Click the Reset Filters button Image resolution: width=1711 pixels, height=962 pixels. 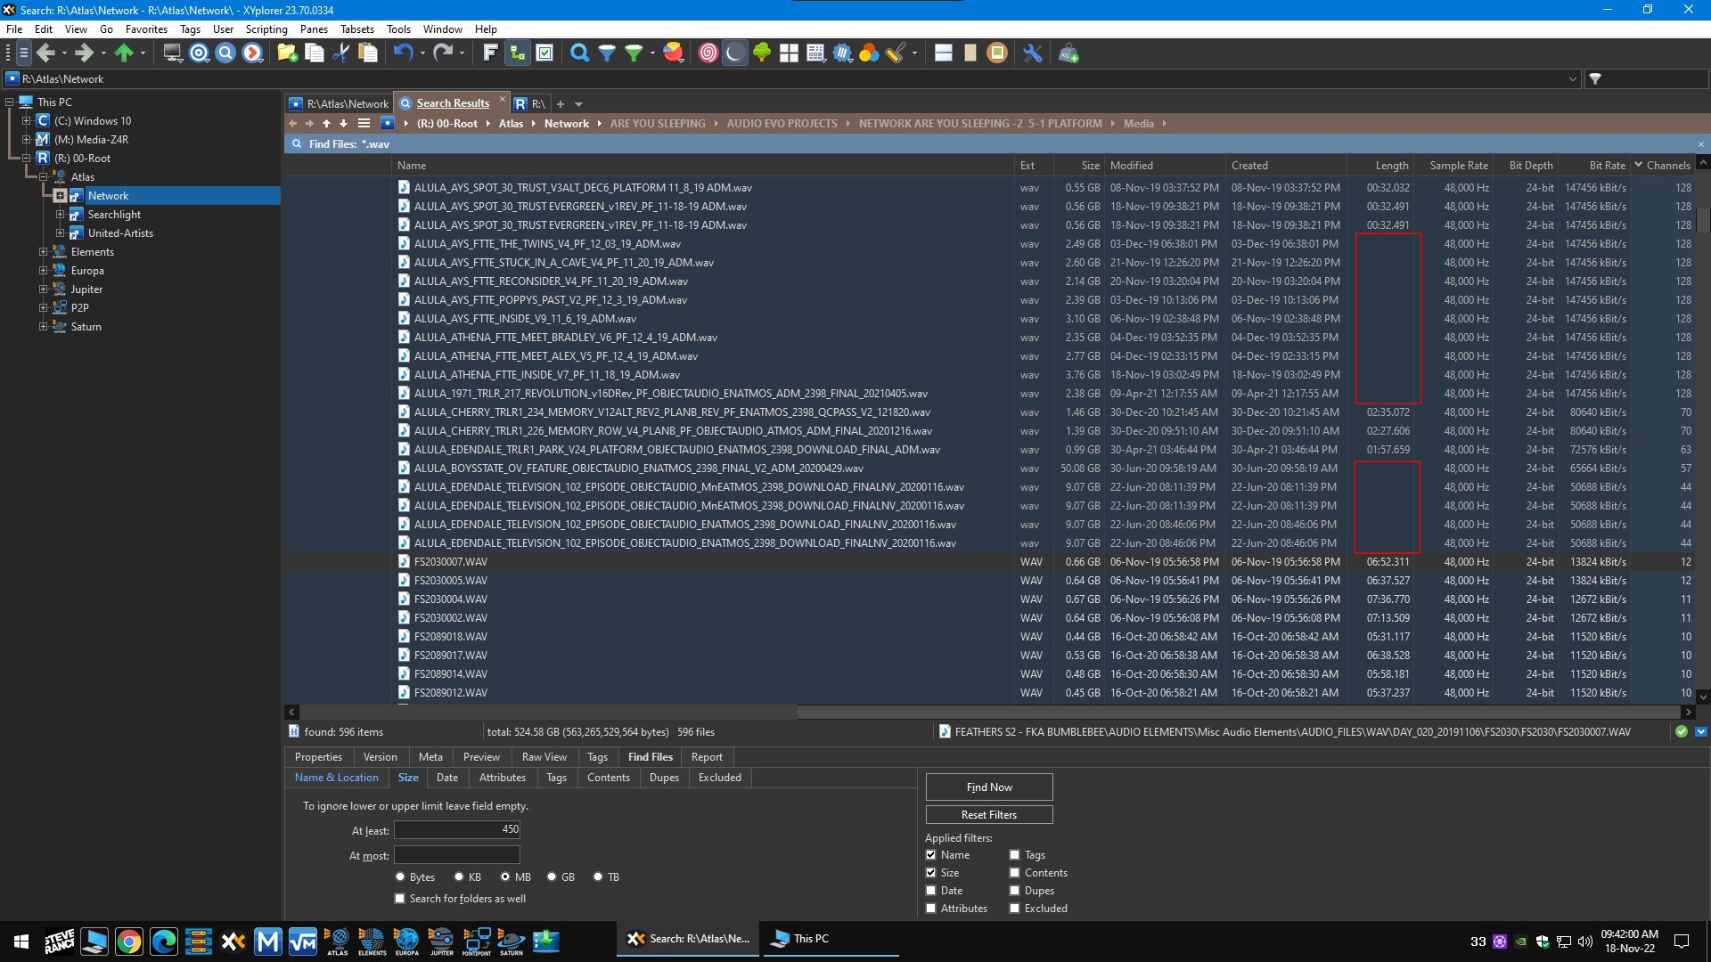987,815
